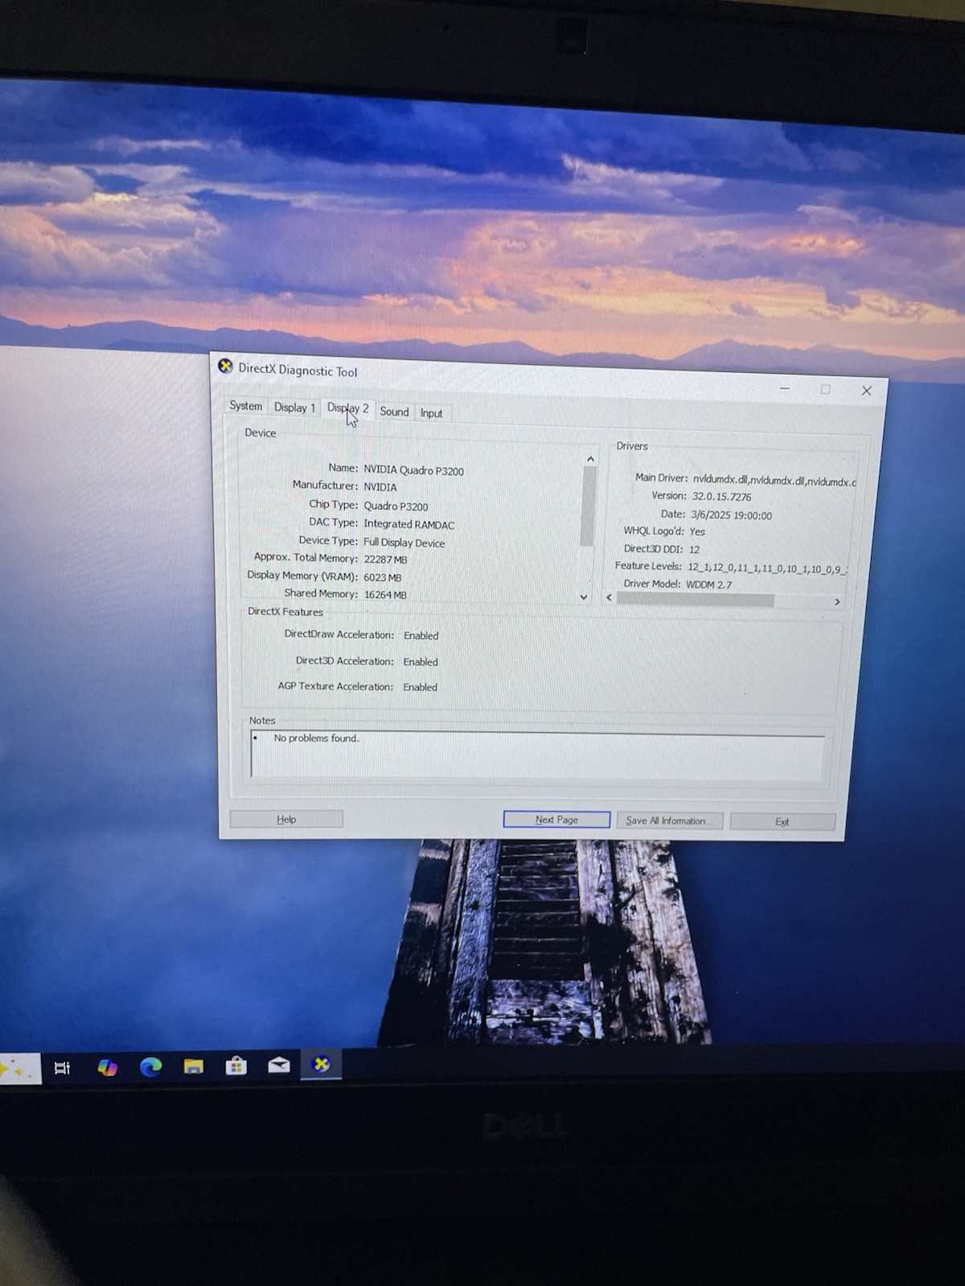Image resolution: width=965 pixels, height=1286 pixels.
Task: Open the Sound tab
Action: (x=394, y=412)
